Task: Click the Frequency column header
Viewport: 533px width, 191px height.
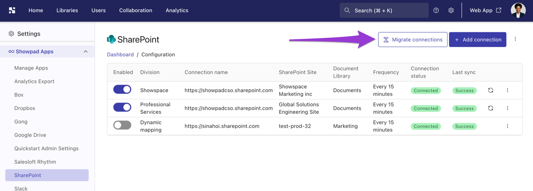Action: (386, 72)
